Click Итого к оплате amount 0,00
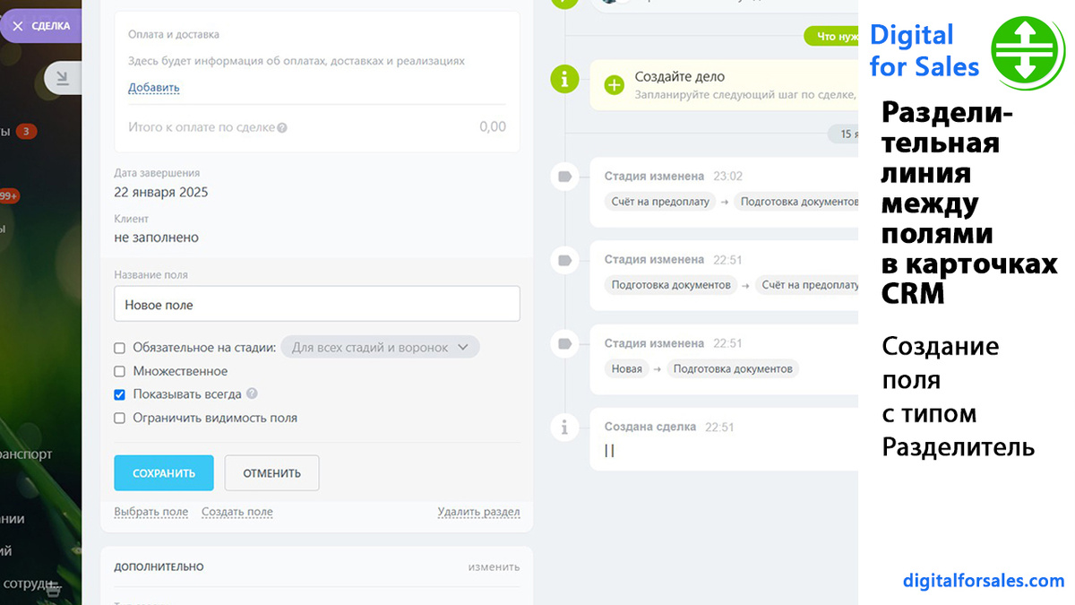 click(x=493, y=127)
